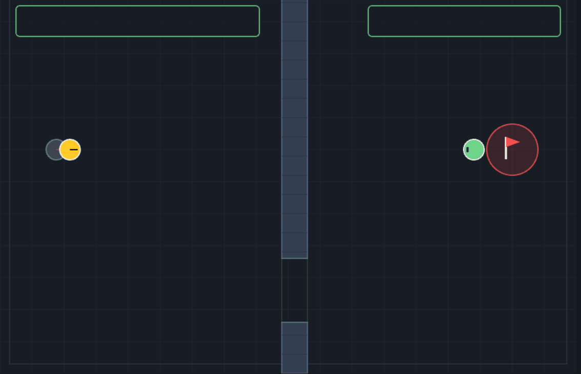Click the bottom tile of lower wall block

tap(295, 364)
